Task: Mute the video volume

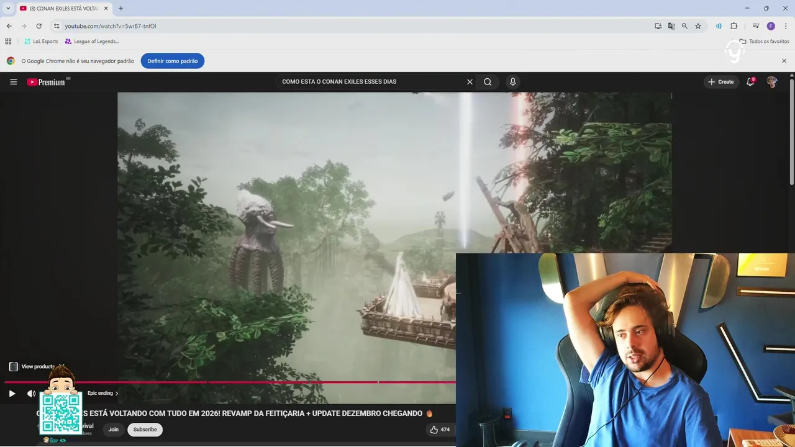Action: (x=31, y=393)
